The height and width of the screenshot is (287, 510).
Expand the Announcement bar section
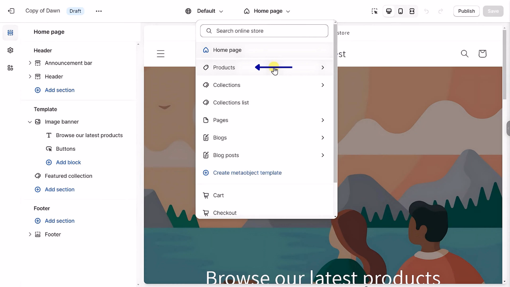click(x=30, y=63)
